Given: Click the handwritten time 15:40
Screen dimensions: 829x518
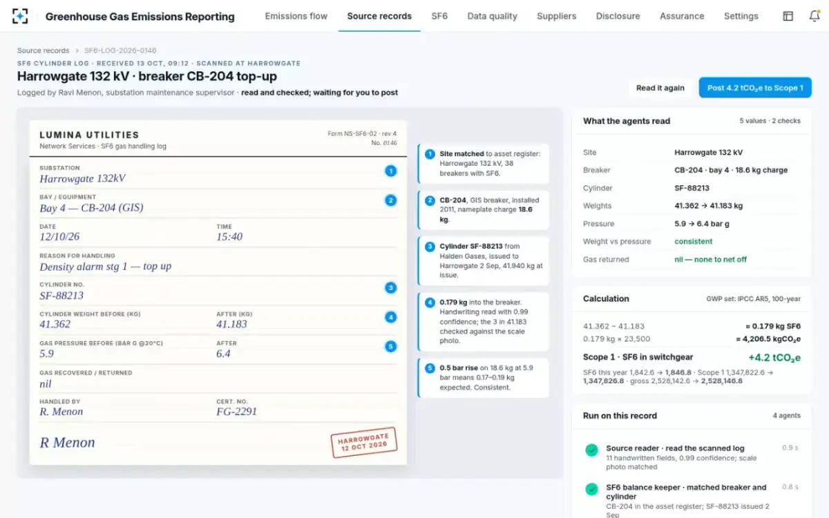Looking at the screenshot, I should pos(229,237).
